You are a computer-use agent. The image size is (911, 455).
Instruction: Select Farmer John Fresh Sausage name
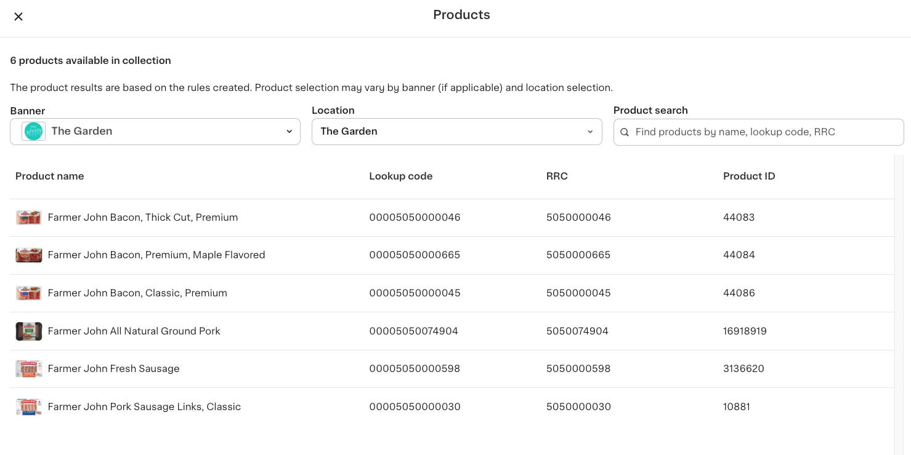(x=114, y=369)
